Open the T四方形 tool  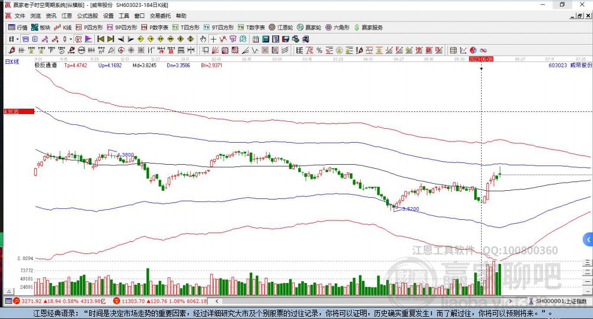click(186, 27)
